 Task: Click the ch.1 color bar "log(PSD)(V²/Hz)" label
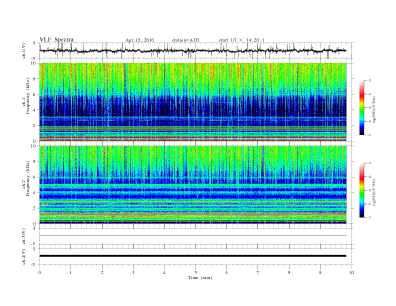(374, 109)
